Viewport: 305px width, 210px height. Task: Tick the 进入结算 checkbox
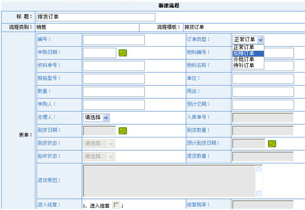tap(116, 205)
